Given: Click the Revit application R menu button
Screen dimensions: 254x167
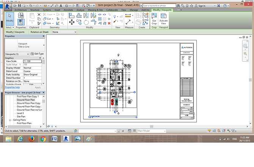Looking at the screenshot, I should tap(8, 7).
